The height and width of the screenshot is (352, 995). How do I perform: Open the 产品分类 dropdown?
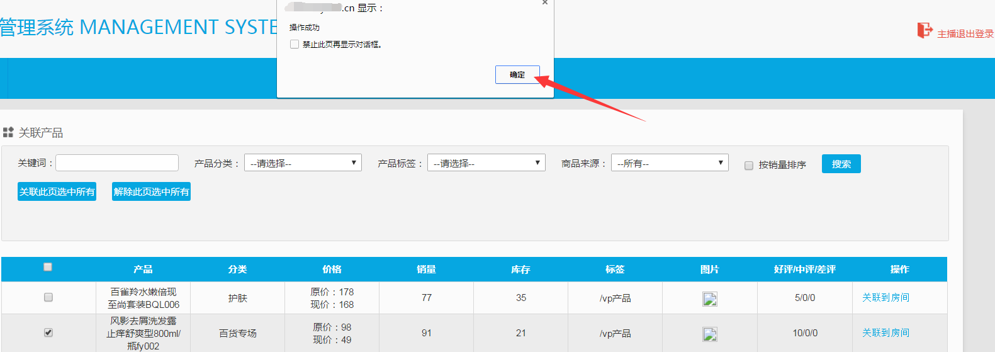[x=303, y=163]
